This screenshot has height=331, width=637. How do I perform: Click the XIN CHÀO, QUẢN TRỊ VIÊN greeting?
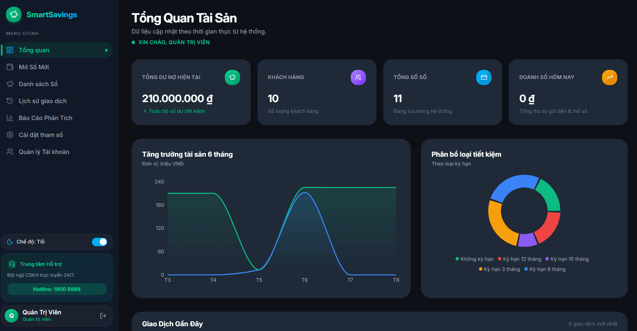coord(174,42)
